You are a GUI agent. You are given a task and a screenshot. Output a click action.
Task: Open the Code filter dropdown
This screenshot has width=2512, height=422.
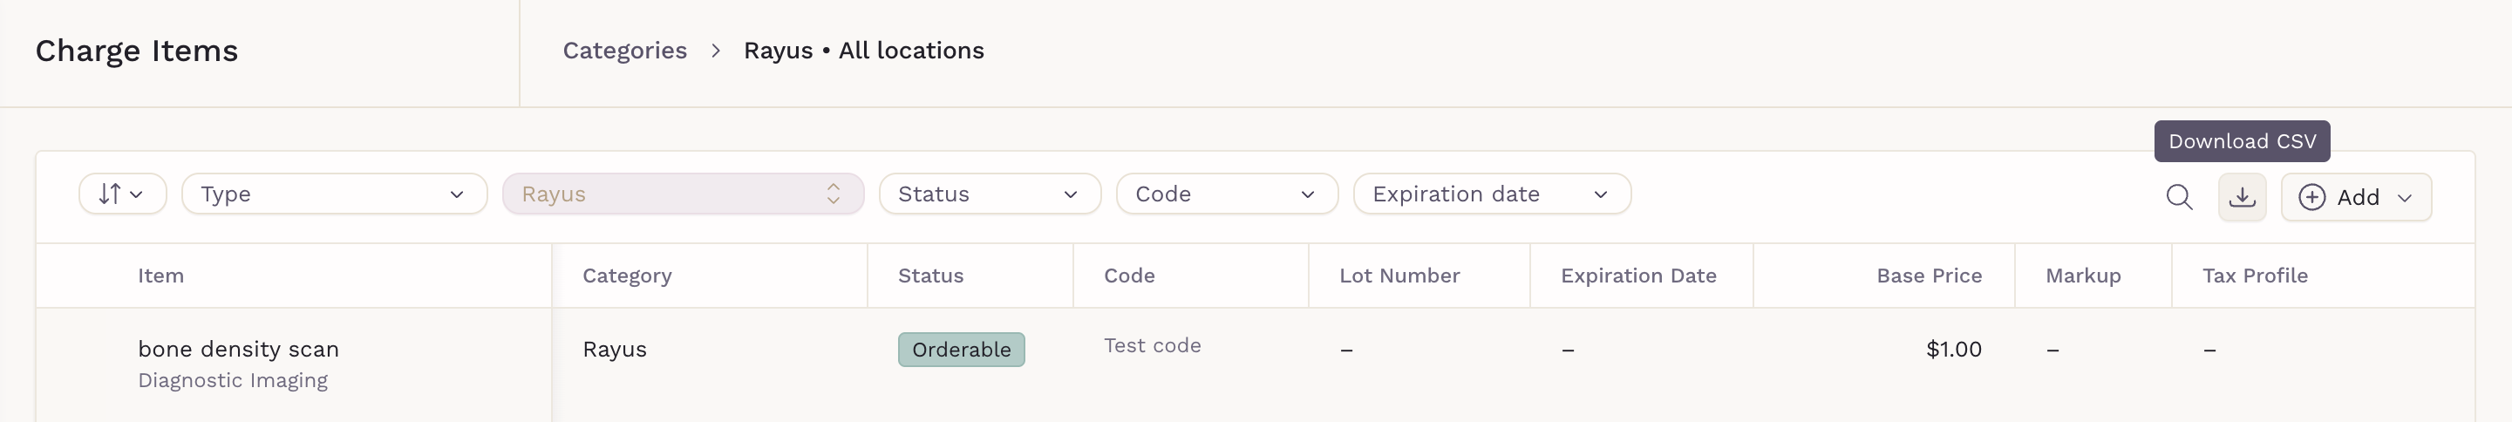coord(1226,194)
